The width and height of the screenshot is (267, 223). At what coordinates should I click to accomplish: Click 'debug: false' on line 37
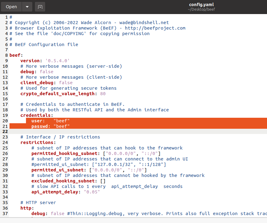click(x=48, y=214)
